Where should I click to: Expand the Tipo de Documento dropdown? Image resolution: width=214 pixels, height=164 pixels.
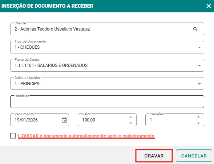(x=199, y=47)
